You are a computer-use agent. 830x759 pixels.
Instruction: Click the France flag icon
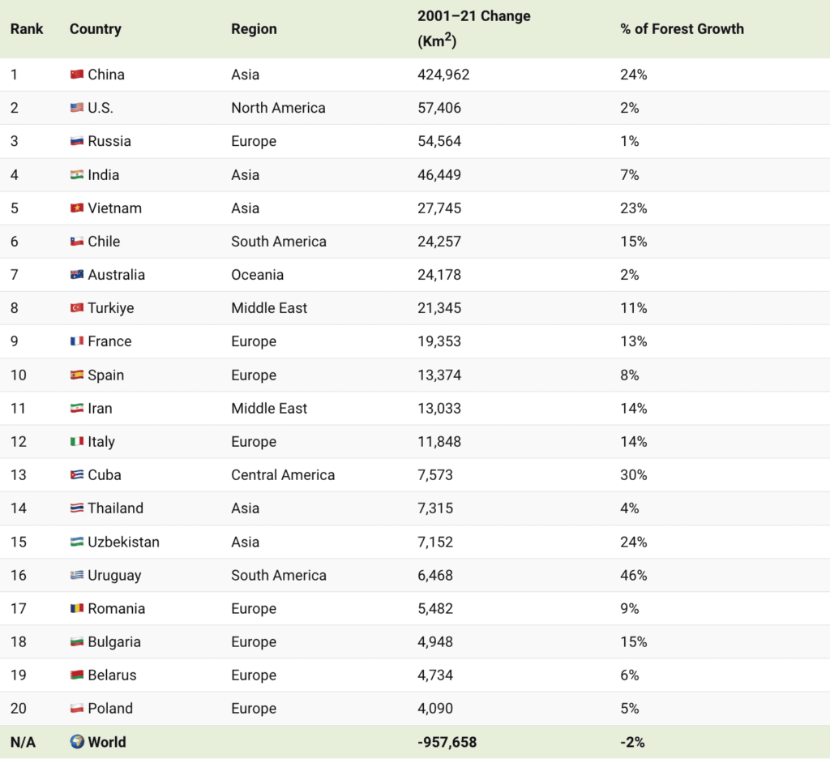tap(77, 341)
